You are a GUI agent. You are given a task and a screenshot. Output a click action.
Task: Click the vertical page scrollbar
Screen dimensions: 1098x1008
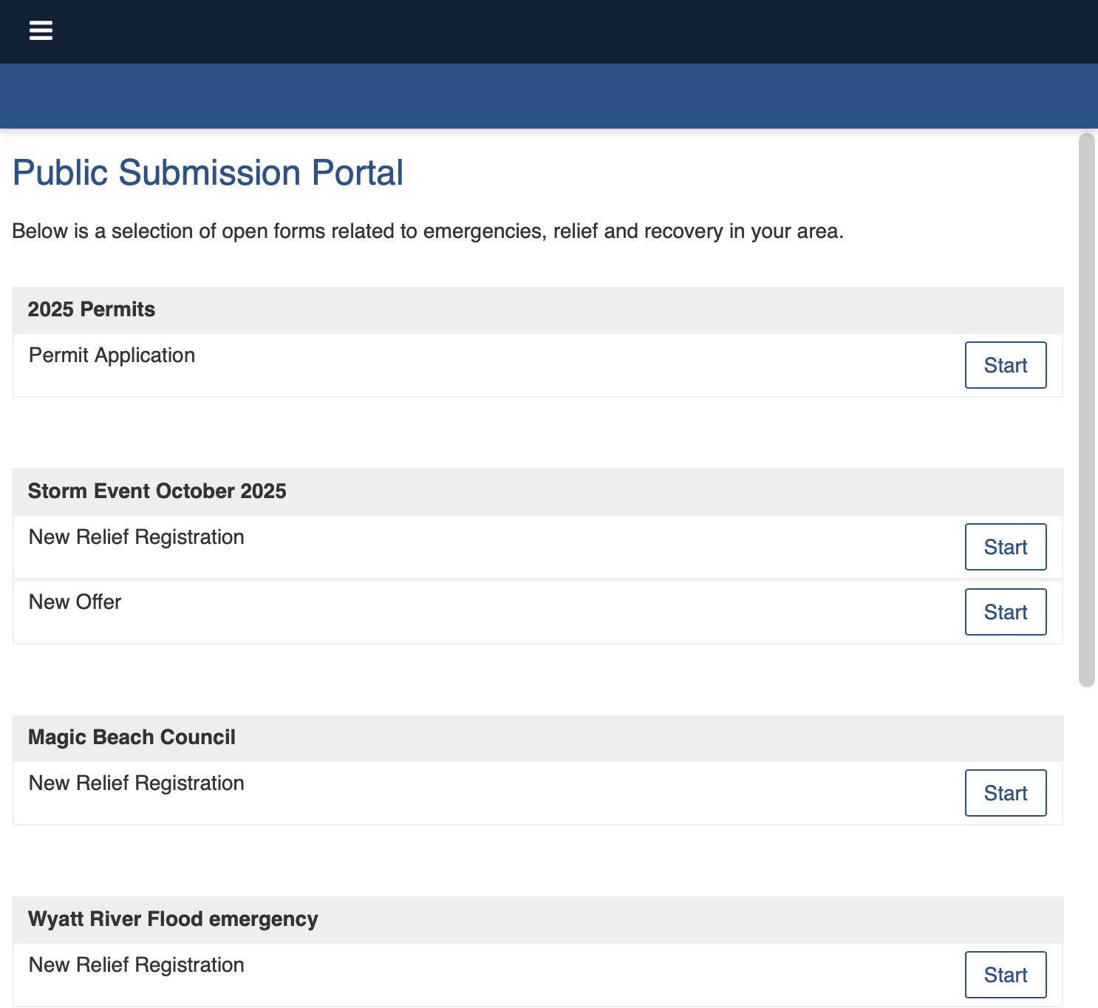point(1086,410)
